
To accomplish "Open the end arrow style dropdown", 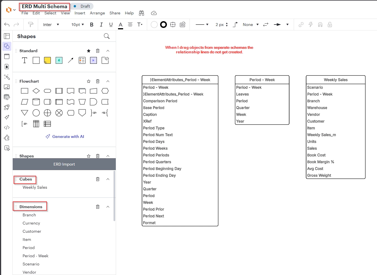I will point(281,25).
